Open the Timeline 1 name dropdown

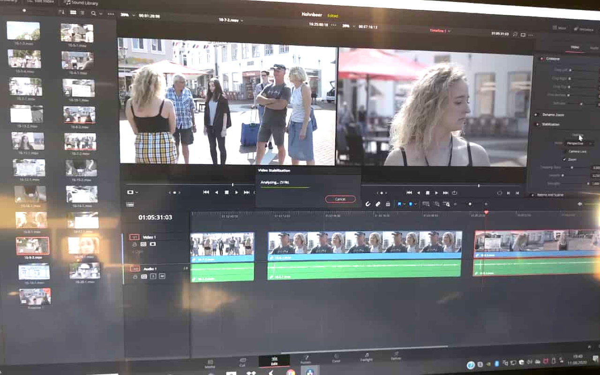click(440, 31)
